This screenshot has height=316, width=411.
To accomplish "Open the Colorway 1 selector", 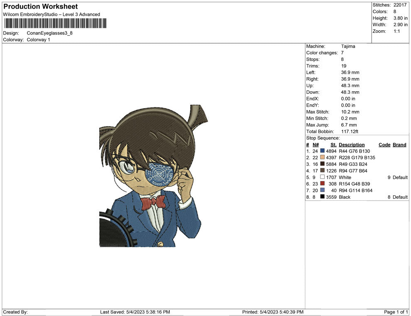I will 38,40.
